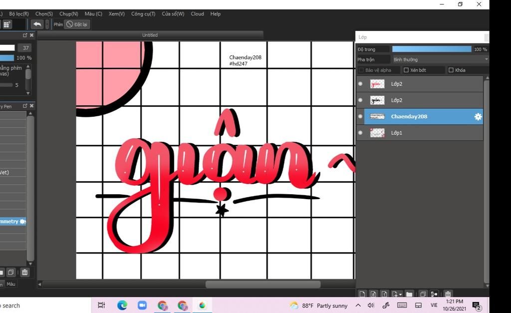Delete the brush with the brush panel trash icon
Viewport: 511px width, 313px height.
tap(24, 272)
